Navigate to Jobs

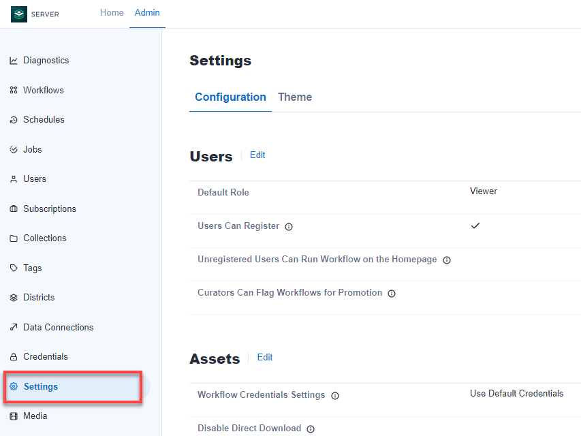point(33,149)
